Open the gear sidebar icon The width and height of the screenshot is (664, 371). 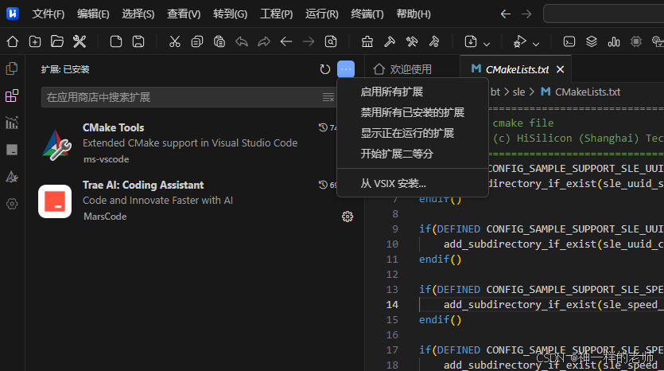tap(12, 204)
